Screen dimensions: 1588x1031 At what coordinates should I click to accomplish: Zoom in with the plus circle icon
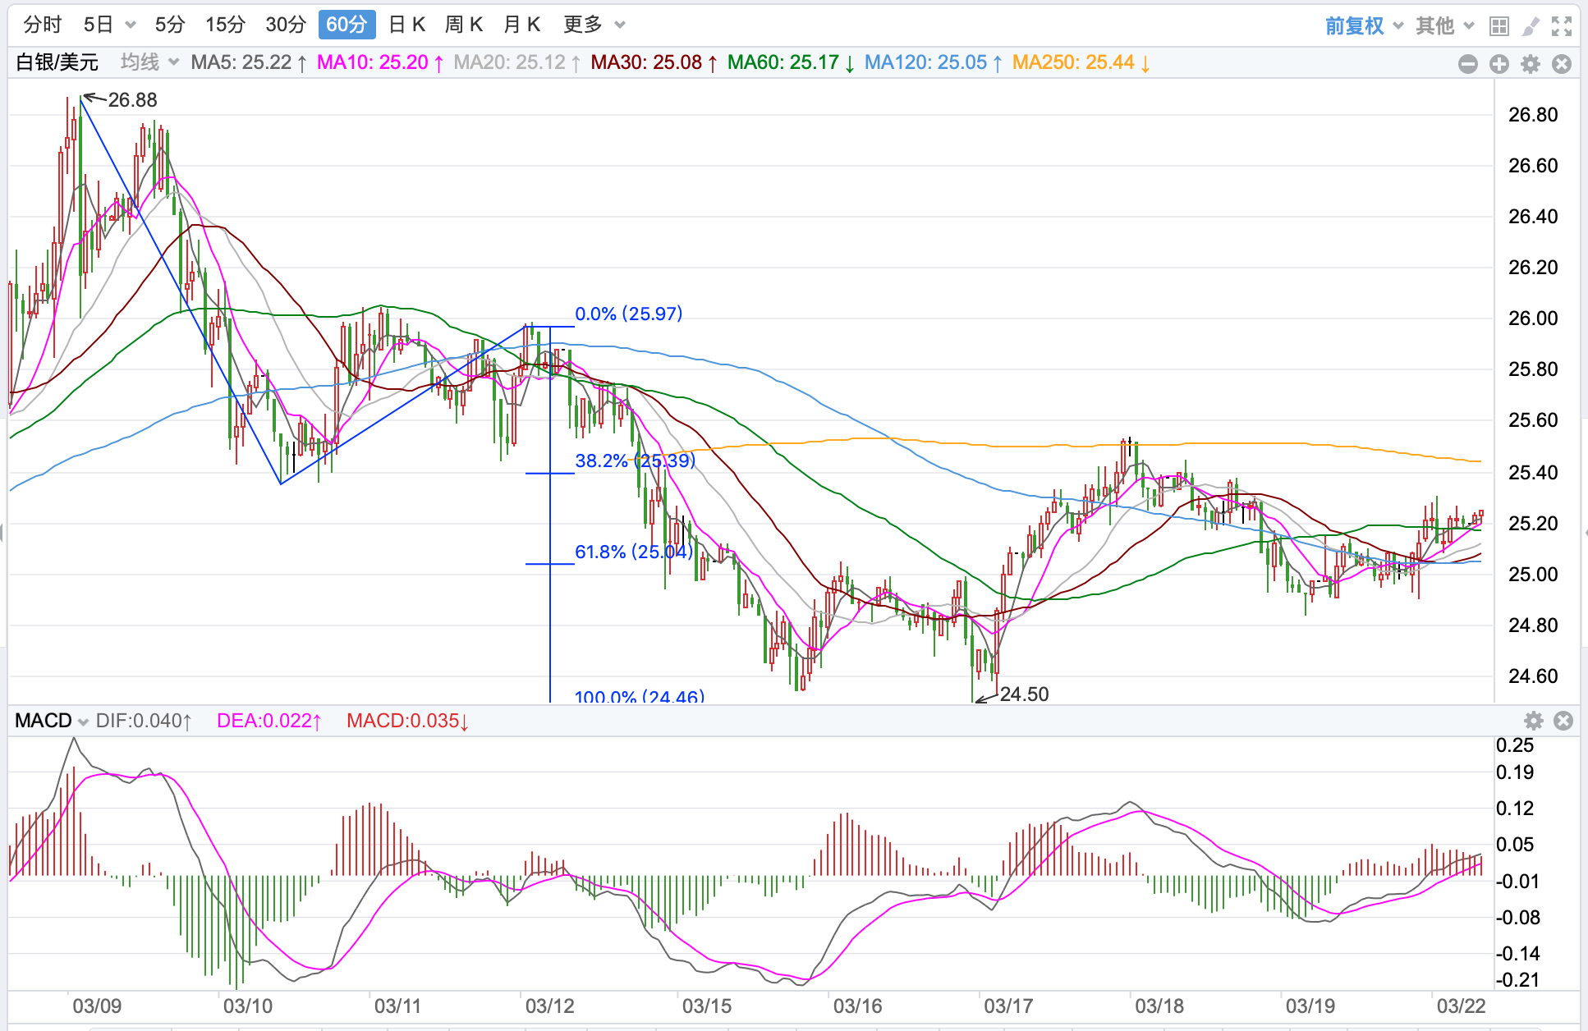tap(1499, 63)
